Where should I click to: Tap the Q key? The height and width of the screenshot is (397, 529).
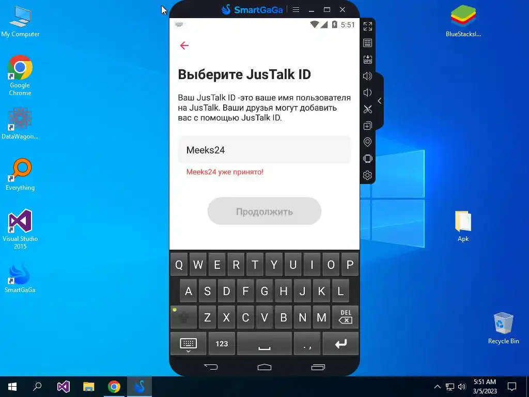pos(179,265)
